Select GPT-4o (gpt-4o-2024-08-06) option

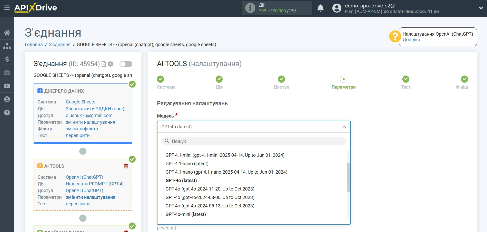210,197
